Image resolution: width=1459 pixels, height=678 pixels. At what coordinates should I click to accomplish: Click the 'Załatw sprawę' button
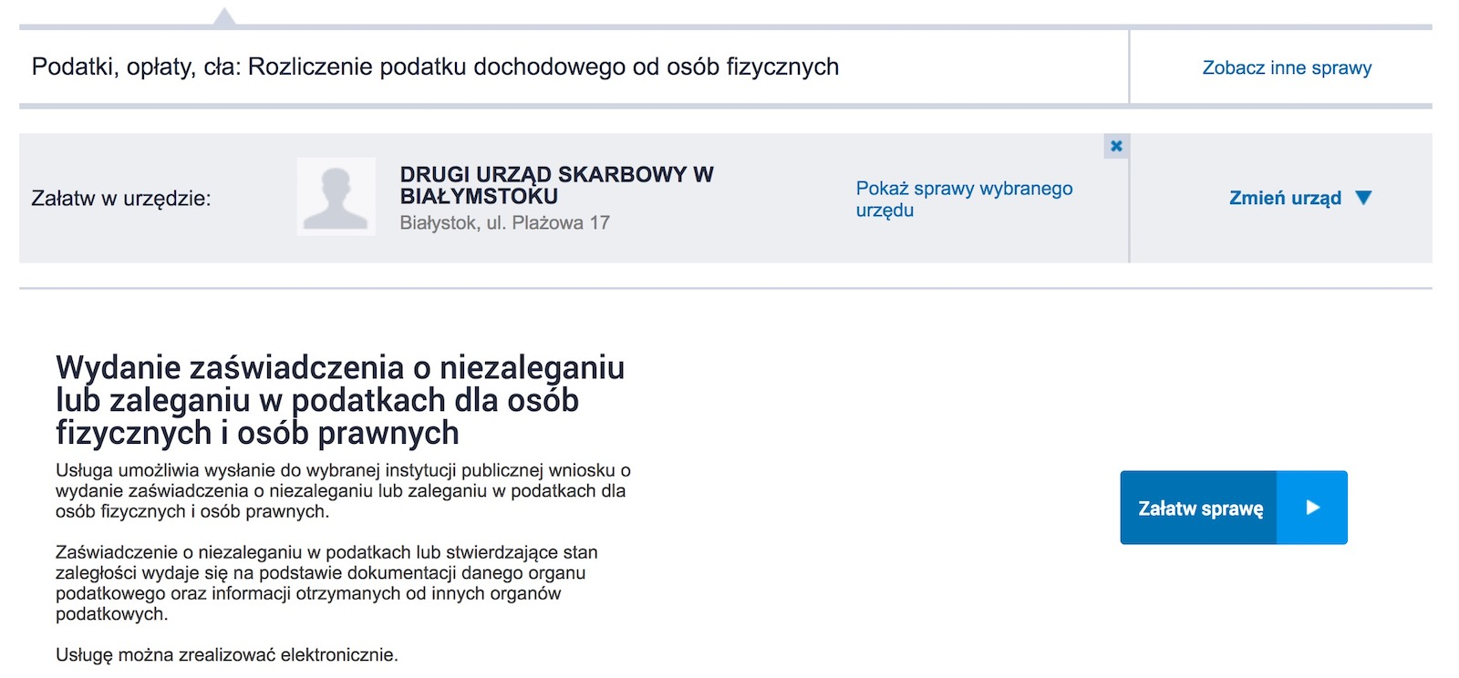[x=1233, y=508]
